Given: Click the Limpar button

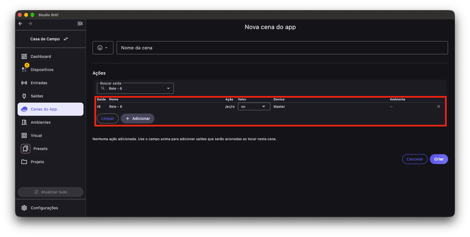Looking at the screenshot, I should click(108, 119).
